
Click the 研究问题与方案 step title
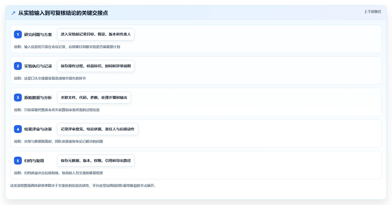click(38, 34)
